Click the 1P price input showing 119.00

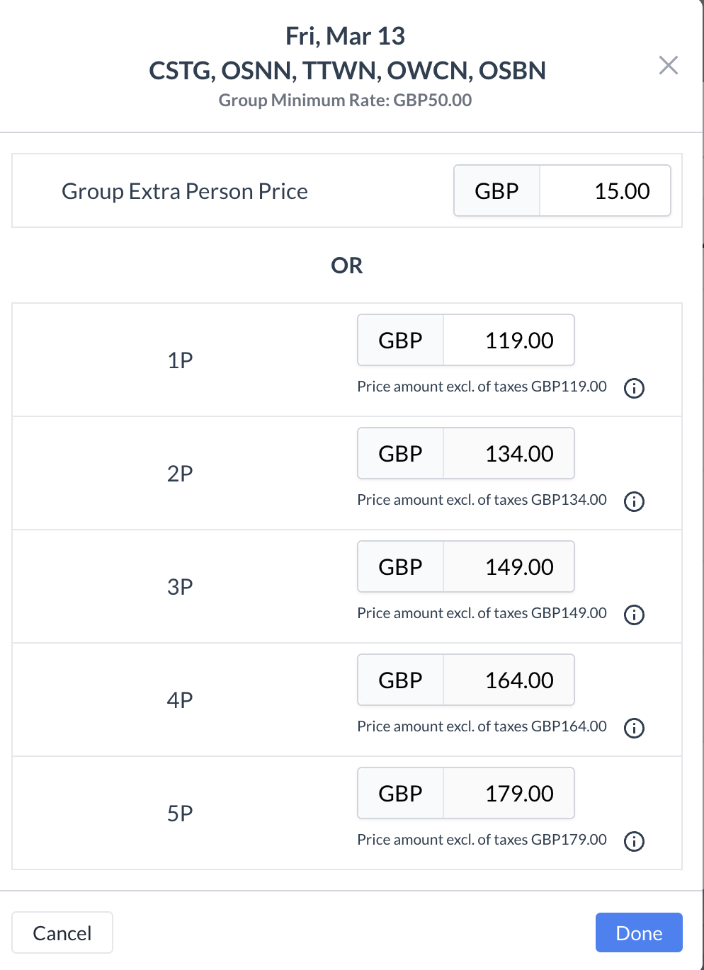[509, 340]
